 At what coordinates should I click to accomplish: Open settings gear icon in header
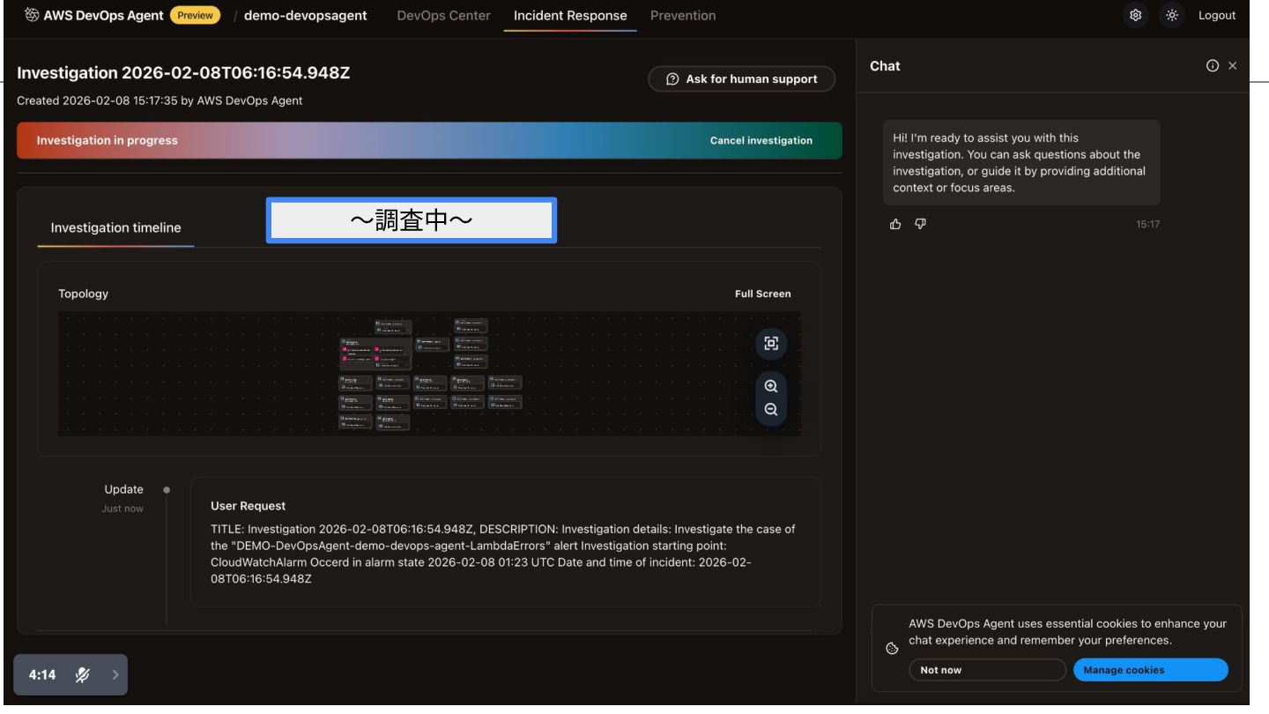point(1136,15)
